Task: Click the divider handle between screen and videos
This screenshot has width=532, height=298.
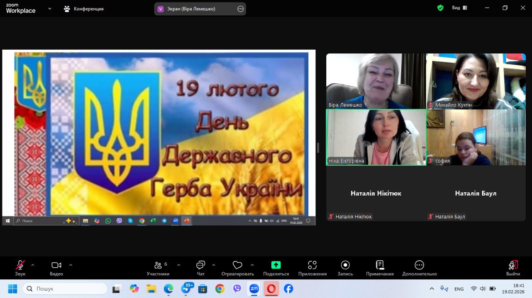Action: pos(318,148)
